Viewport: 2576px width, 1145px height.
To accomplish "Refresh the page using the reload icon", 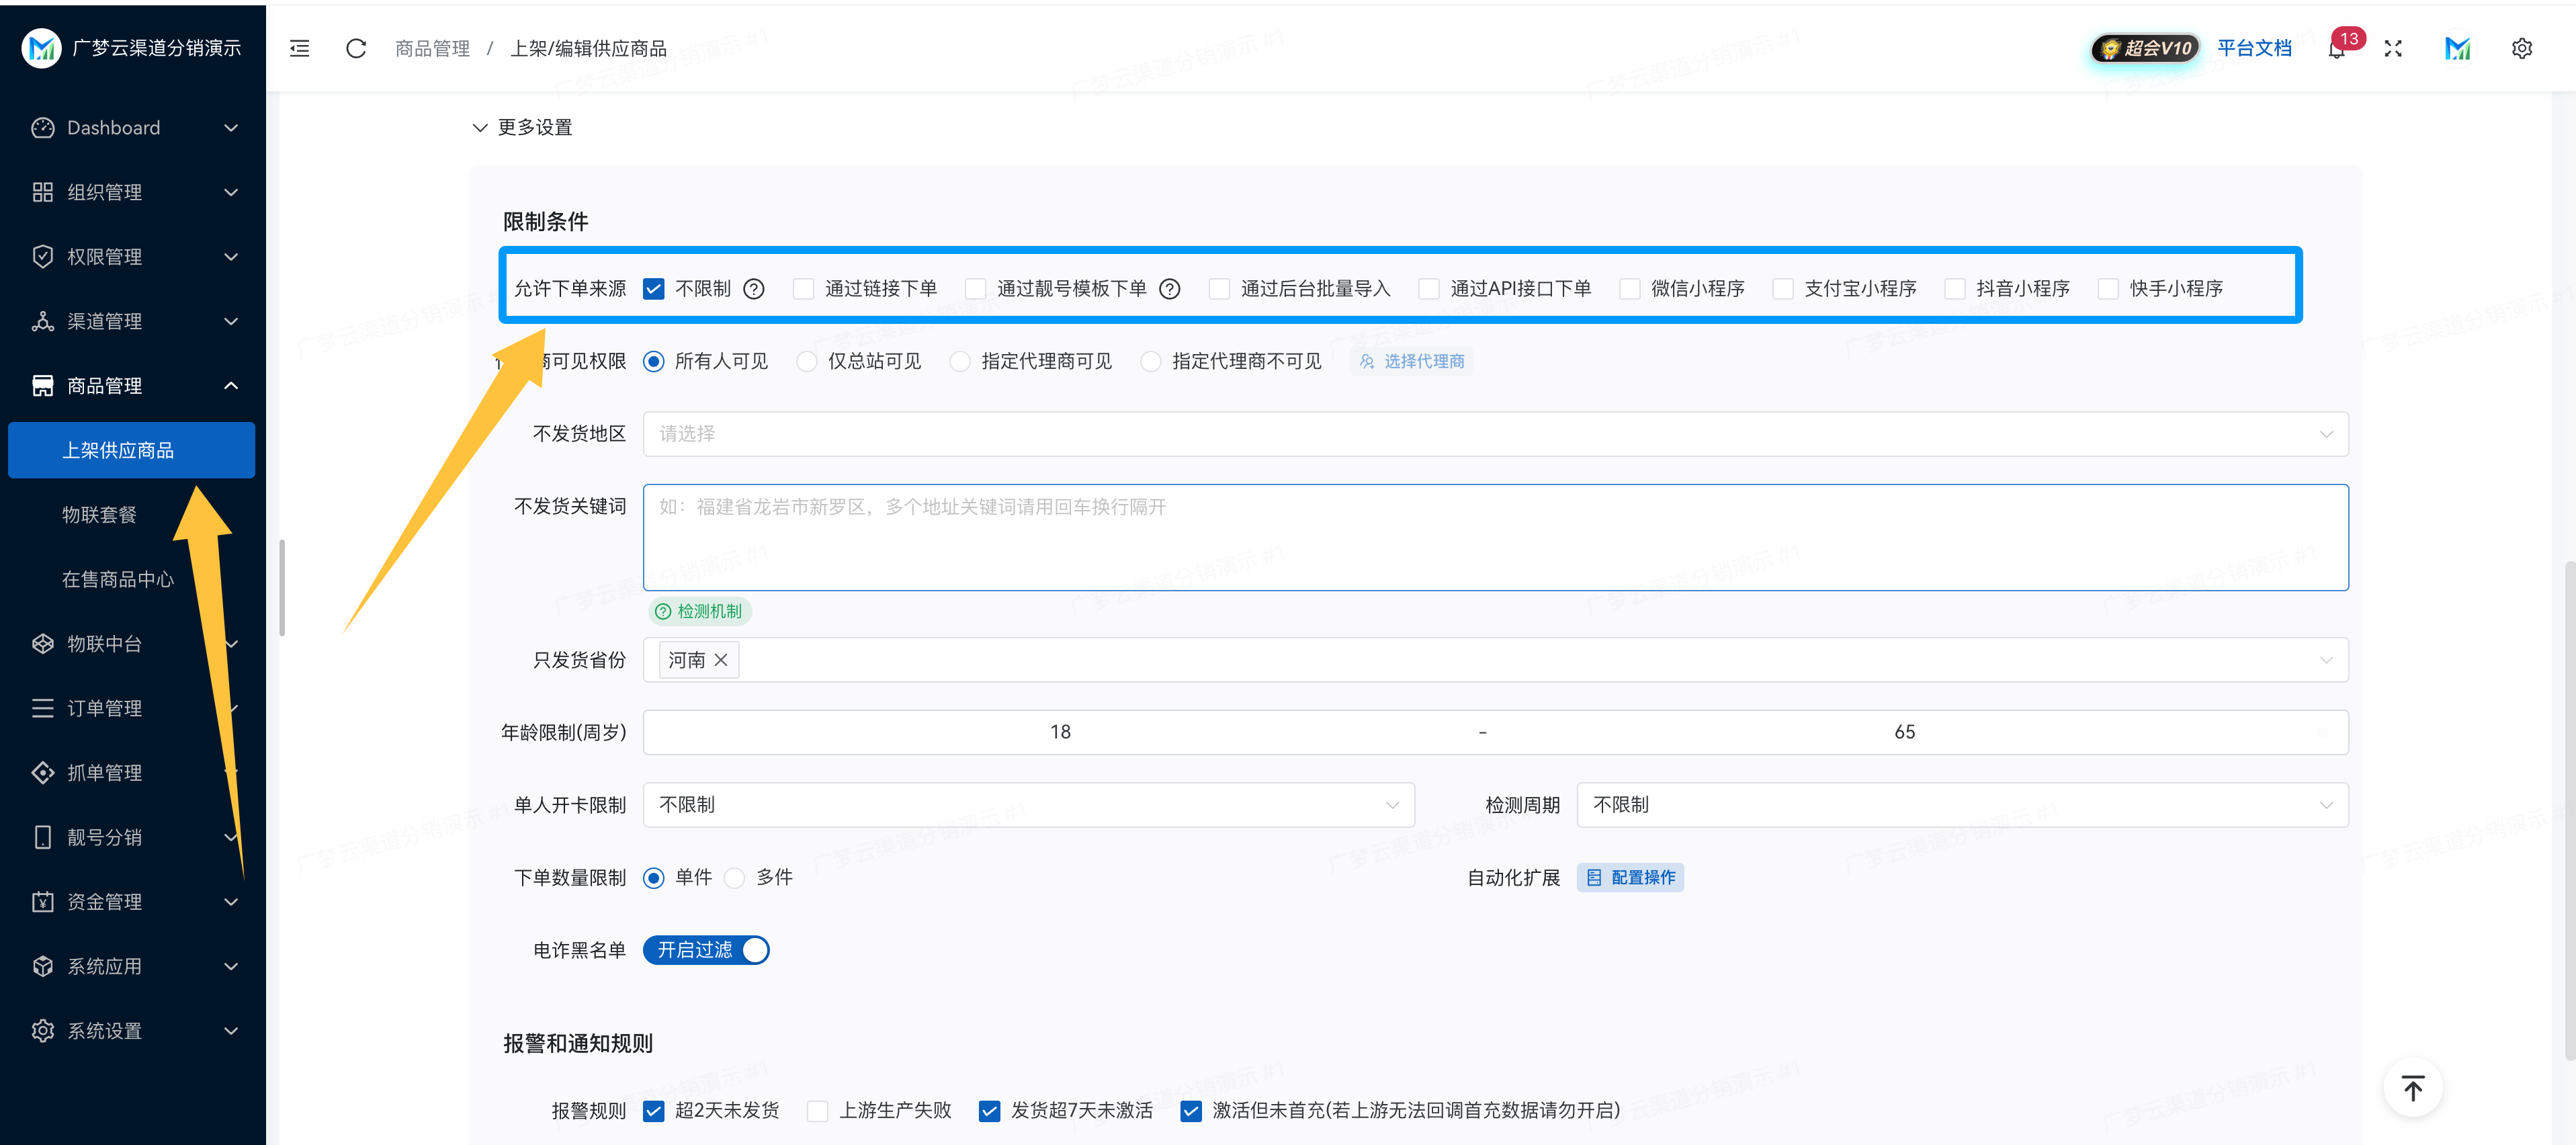I will (356, 48).
